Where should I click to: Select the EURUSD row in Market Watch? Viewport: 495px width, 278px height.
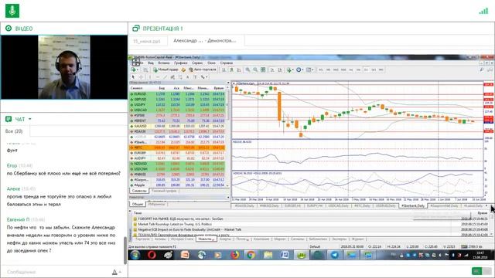177,94
